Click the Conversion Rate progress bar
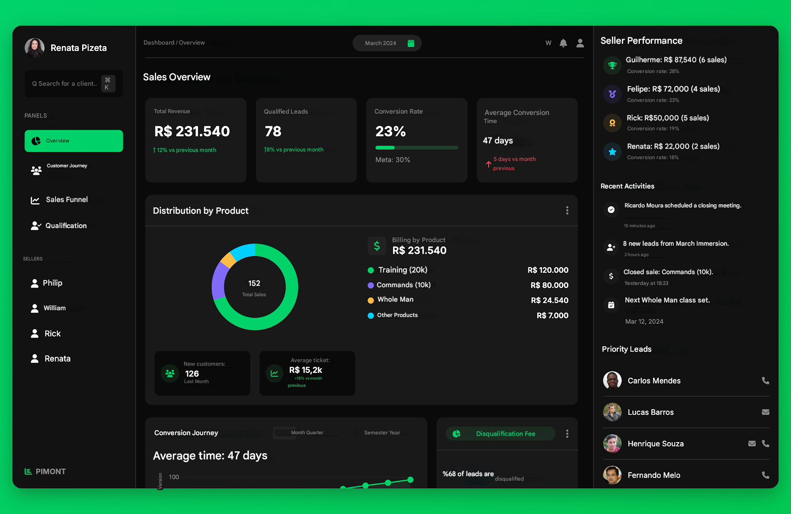Image resolution: width=791 pixels, height=514 pixels. 416,147
